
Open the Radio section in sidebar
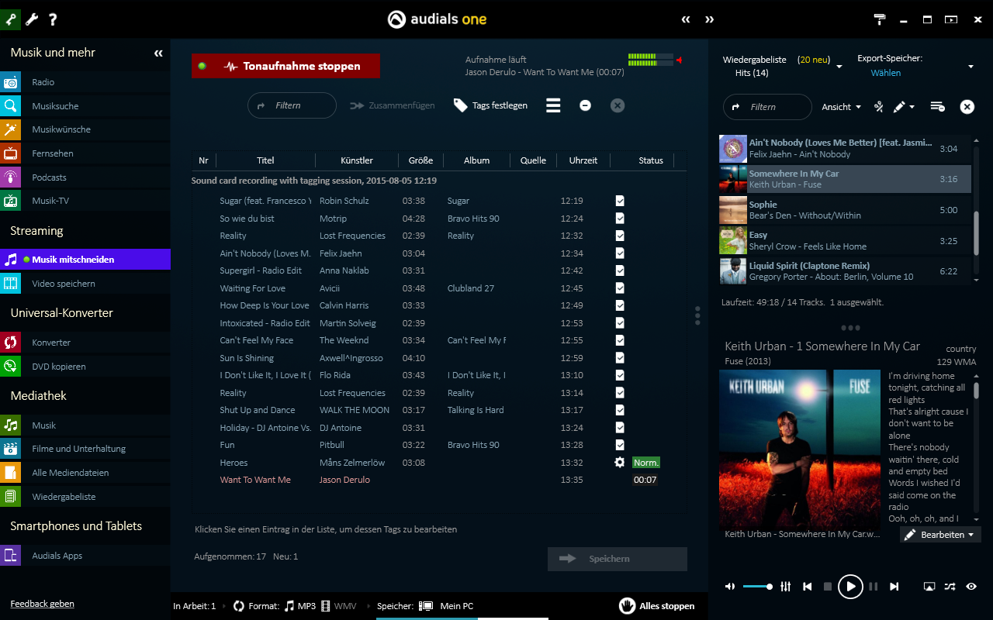click(x=85, y=82)
